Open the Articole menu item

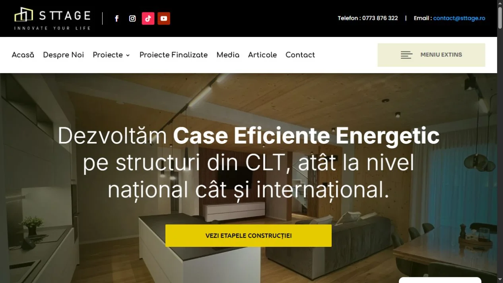pos(262,55)
